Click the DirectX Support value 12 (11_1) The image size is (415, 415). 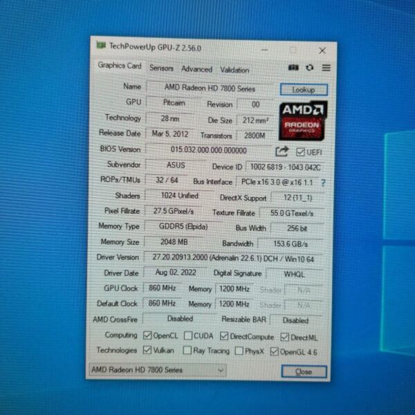[x=297, y=198]
